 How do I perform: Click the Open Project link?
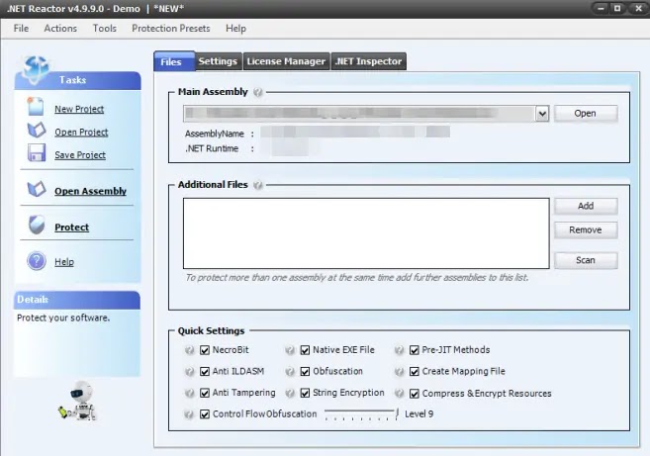81,133
